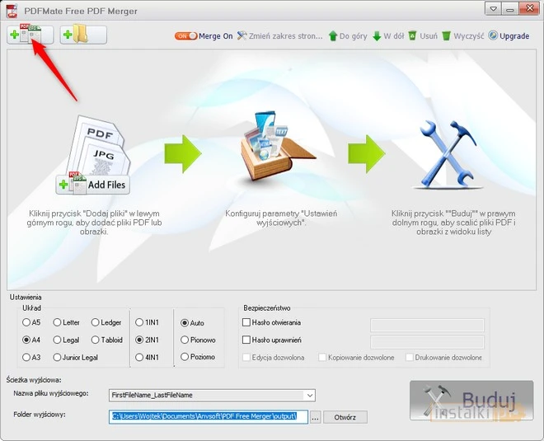Viewport: 544px width, 441px height.
Task: Click the add PDF files toolbar icon
Action: pos(30,35)
